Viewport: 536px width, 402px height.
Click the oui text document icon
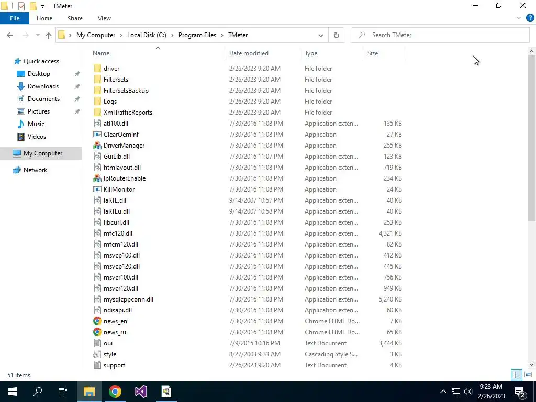(97, 343)
